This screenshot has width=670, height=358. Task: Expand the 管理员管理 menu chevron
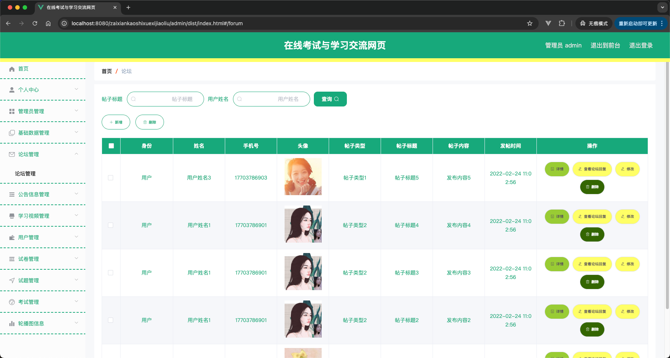(x=76, y=111)
